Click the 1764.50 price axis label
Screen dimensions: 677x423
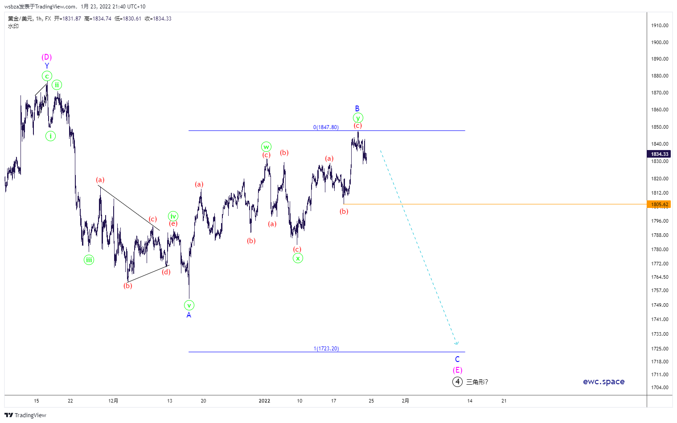point(660,277)
